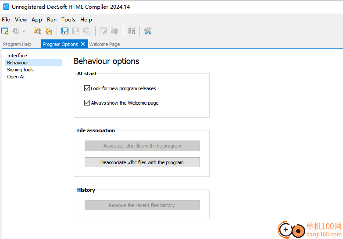This screenshot has height=239, width=343.
Task: Open the File menu
Action: (6, 20)
